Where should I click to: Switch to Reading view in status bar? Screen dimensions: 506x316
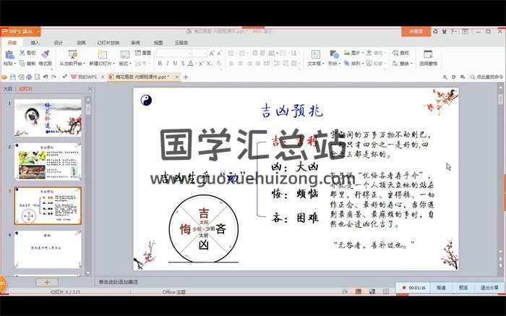[x=386, y=291]
